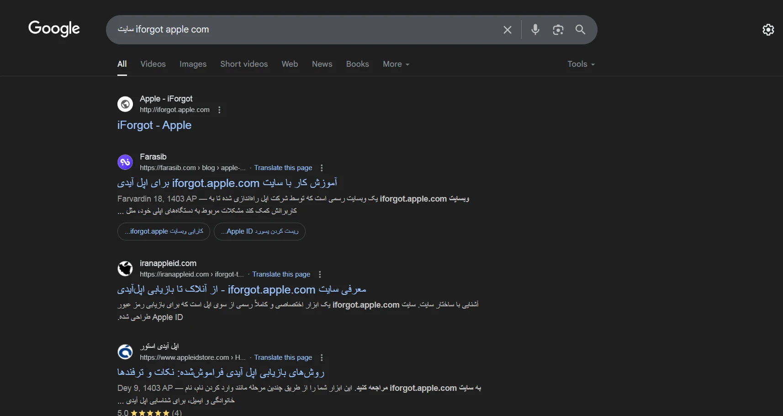Open three-dot menu for Farasib result
This screenshot has width=783, height=416.
pos(322,168)
